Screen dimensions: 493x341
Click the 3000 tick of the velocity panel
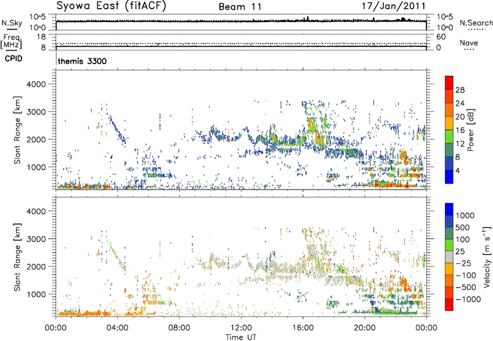(x=36, y=239)
